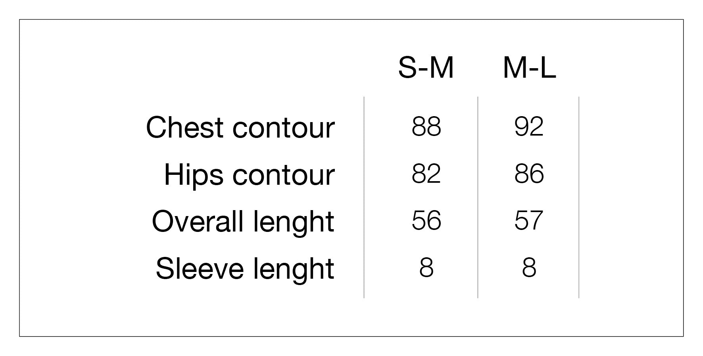
Task: Pick overall length value 57
Action: click(x=529, y=220)
